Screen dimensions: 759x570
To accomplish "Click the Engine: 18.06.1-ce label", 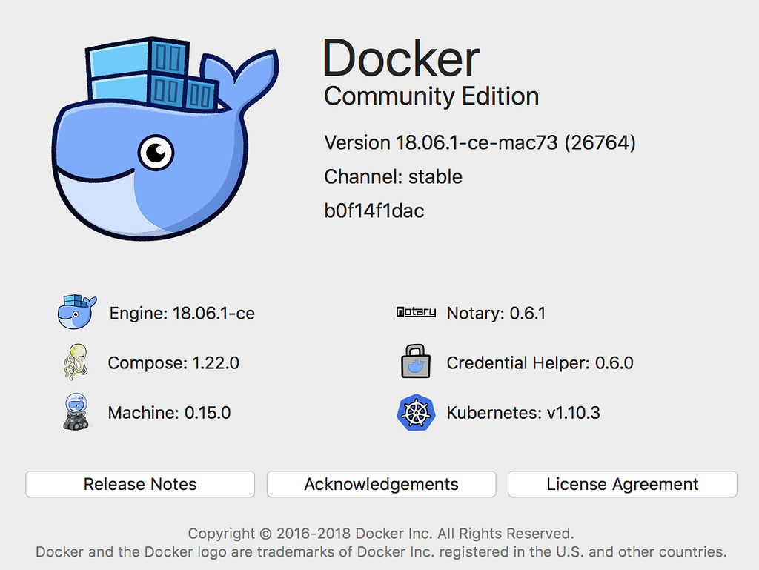I will coord(182,313).
